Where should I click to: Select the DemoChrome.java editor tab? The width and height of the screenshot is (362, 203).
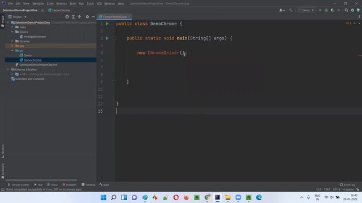114,17
